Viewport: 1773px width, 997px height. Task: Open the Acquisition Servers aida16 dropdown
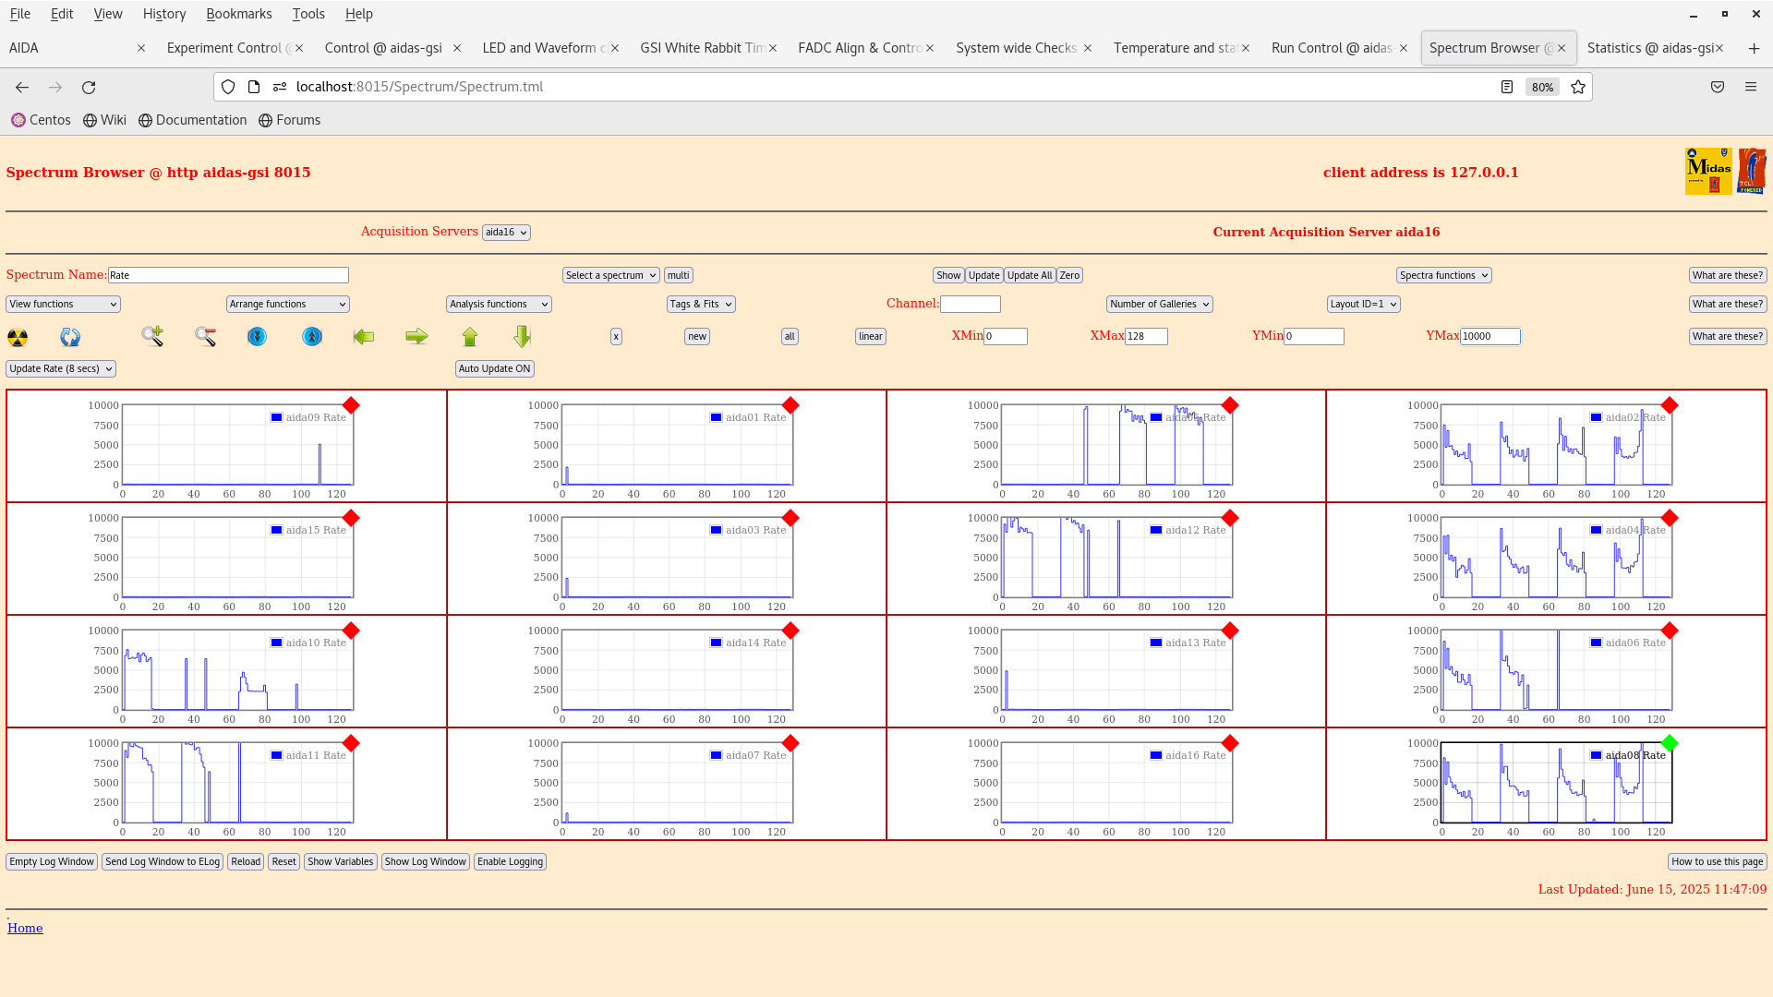pos(506,233)
